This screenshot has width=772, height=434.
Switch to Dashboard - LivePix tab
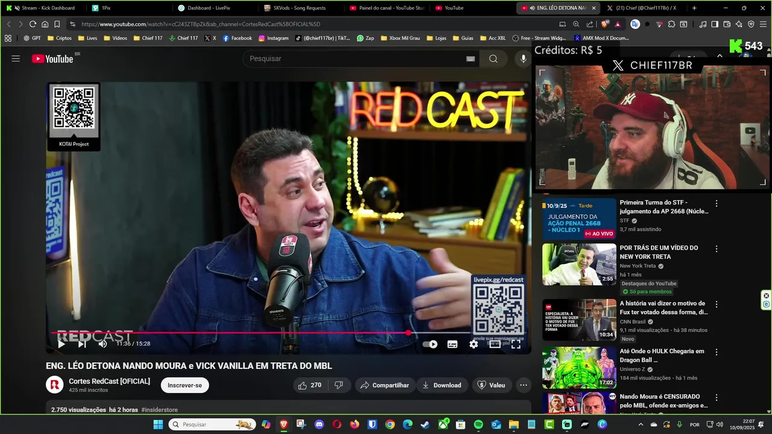(x=215, y=8)
